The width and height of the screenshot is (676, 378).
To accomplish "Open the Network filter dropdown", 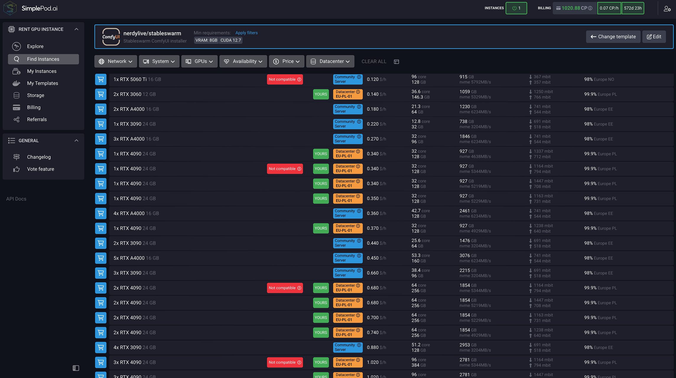I will pos(116,61).
